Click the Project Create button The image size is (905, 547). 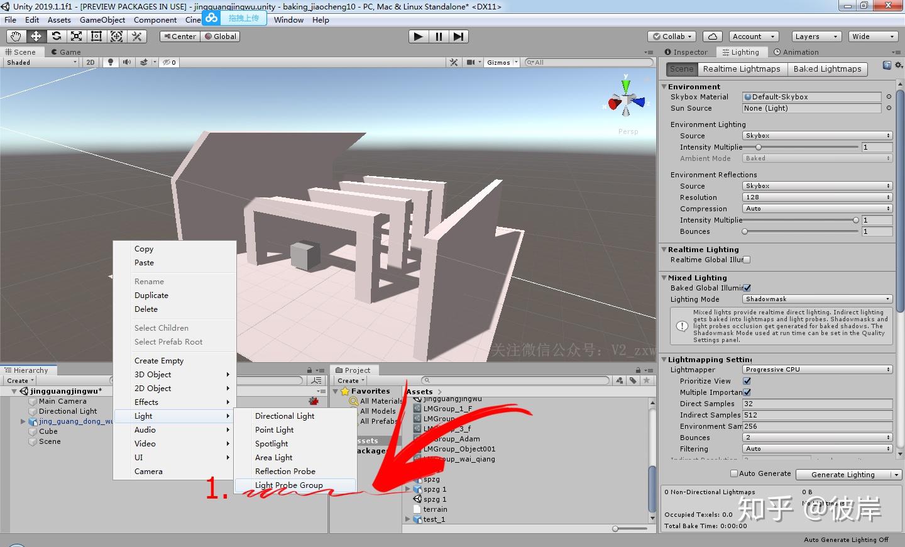point(351,381)
